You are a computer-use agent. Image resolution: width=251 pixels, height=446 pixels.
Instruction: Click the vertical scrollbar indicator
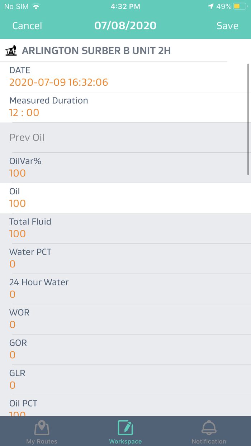[248, 119]
